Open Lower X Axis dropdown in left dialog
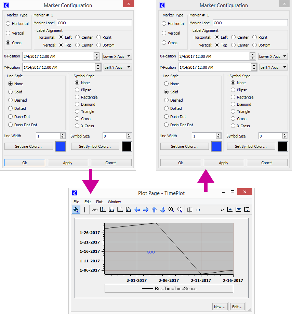 (117, 56)
